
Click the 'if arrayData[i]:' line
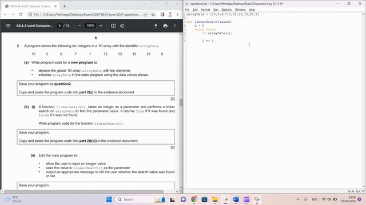pos(217,33)
